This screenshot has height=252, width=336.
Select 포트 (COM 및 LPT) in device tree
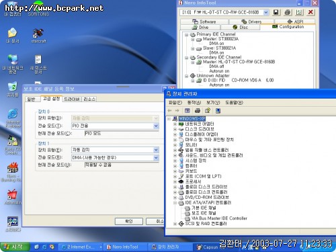click(x=203, y=176)
